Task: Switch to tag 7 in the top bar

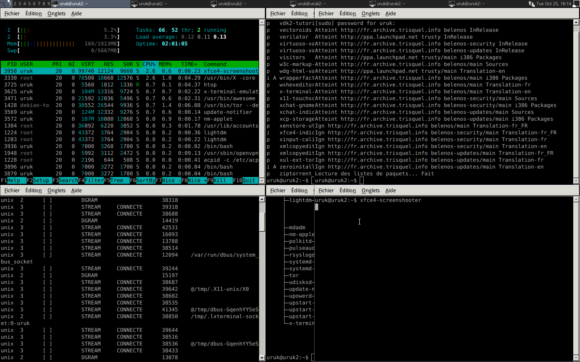Action: pyautogui.click(x=39, y=4)
